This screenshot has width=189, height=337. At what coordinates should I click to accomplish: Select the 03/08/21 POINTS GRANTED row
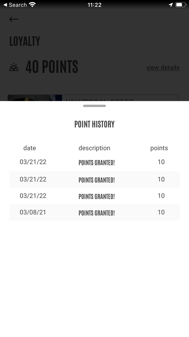[x=94, y=213]
